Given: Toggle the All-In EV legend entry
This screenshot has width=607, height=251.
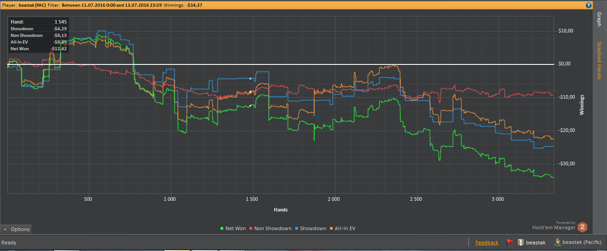Looking at the screenshot, I should click(x=342, y=228).
